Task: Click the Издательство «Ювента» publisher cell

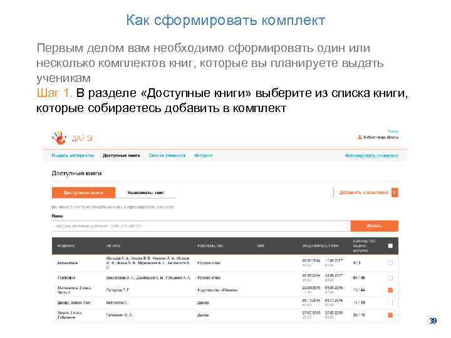Action: point(217,290)
